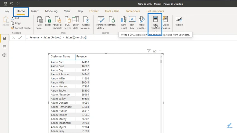
Task: Open the Modeling tab
Action: click(51, 11)
